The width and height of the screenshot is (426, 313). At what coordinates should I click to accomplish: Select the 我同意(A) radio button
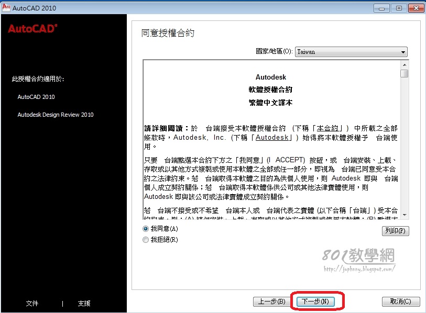pos(146,229)
